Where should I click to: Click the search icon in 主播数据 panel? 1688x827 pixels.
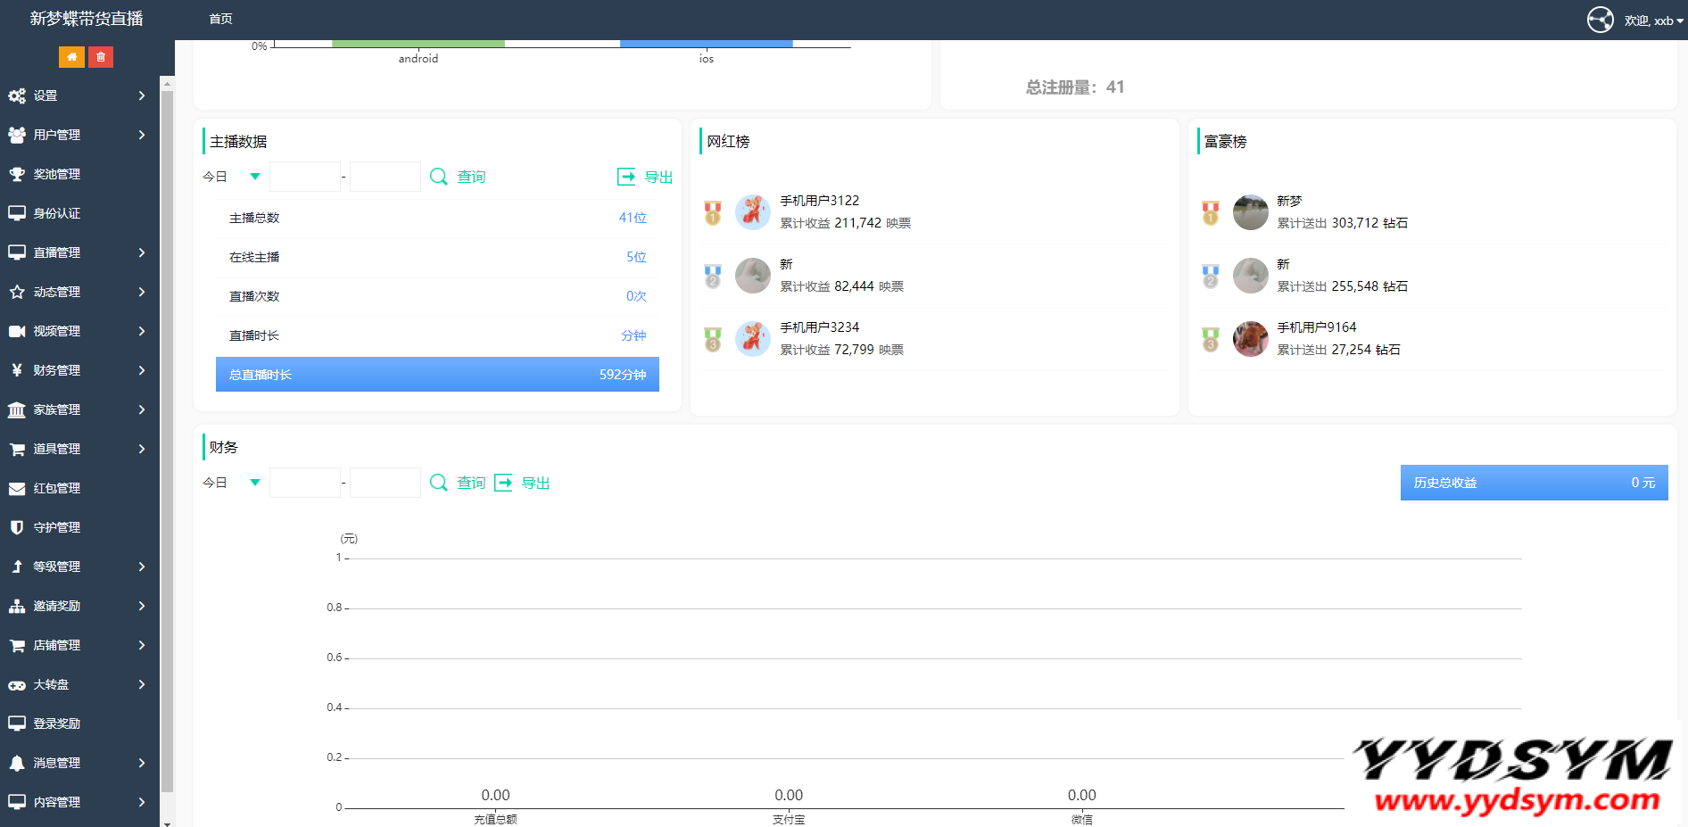(x=438, y=177)
